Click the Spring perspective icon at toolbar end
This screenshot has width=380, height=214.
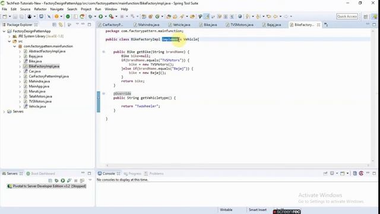[375, 17]
